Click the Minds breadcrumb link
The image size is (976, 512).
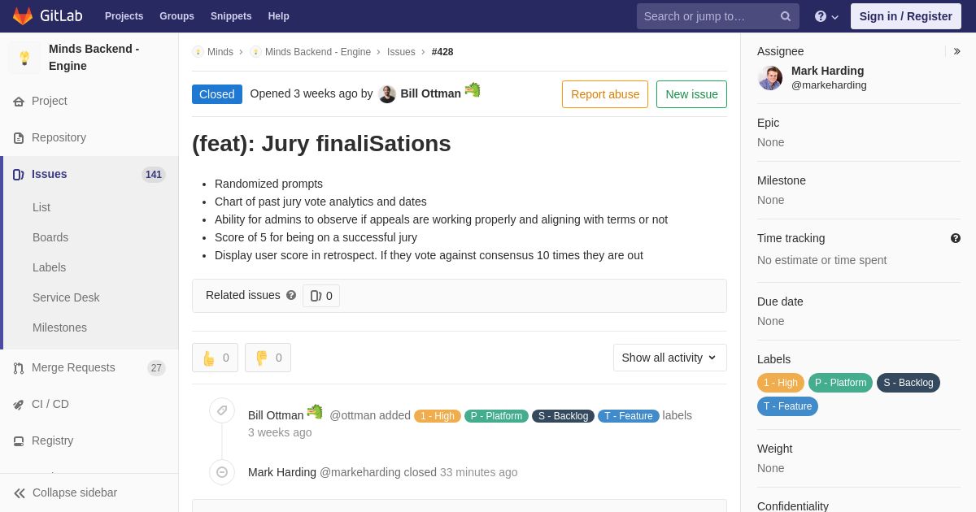click(x=220, y=52)
